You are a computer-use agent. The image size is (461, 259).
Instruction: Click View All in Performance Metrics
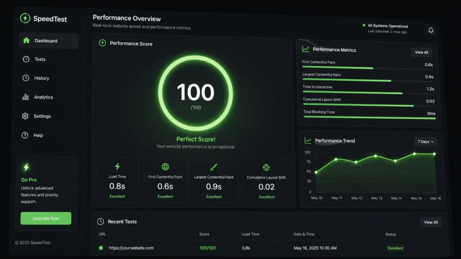(x=421, y=52)
